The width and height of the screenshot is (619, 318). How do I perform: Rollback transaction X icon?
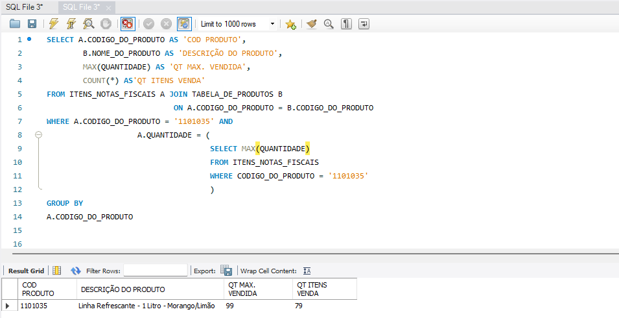pos(166,24)
